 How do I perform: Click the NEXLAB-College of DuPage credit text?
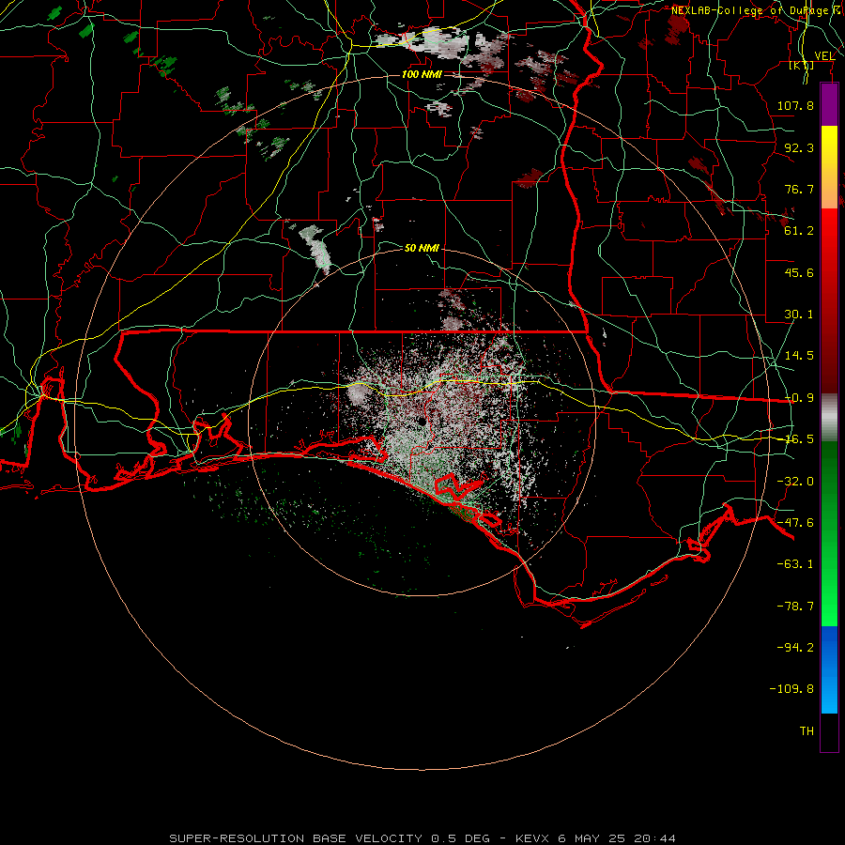(x=757, y=10)
